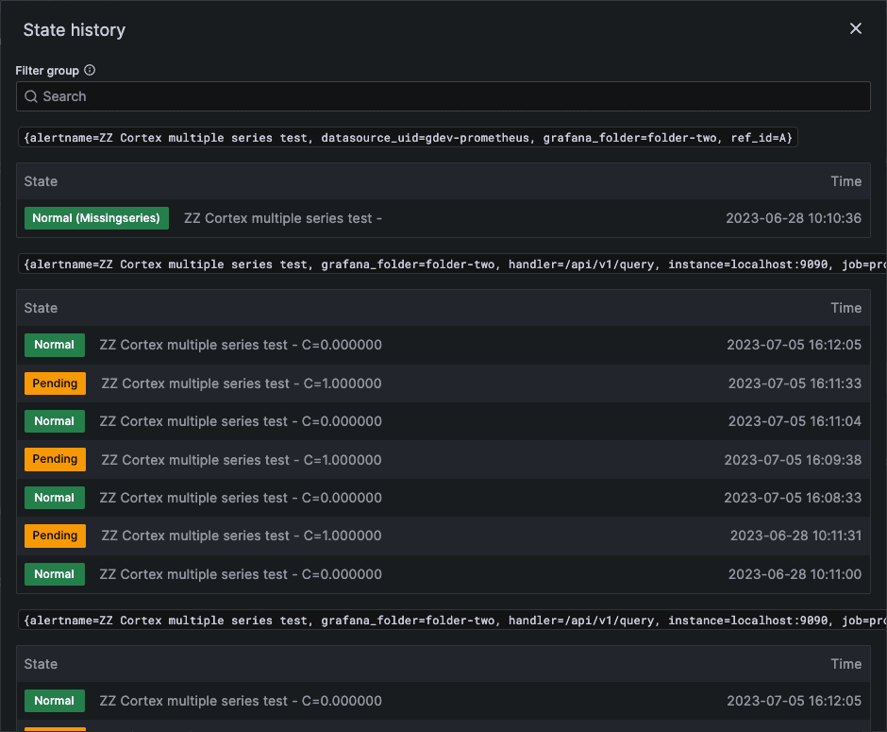Click the ref_id=A label text link
This screenshot has height=732, width=887.
coord(764,137)
